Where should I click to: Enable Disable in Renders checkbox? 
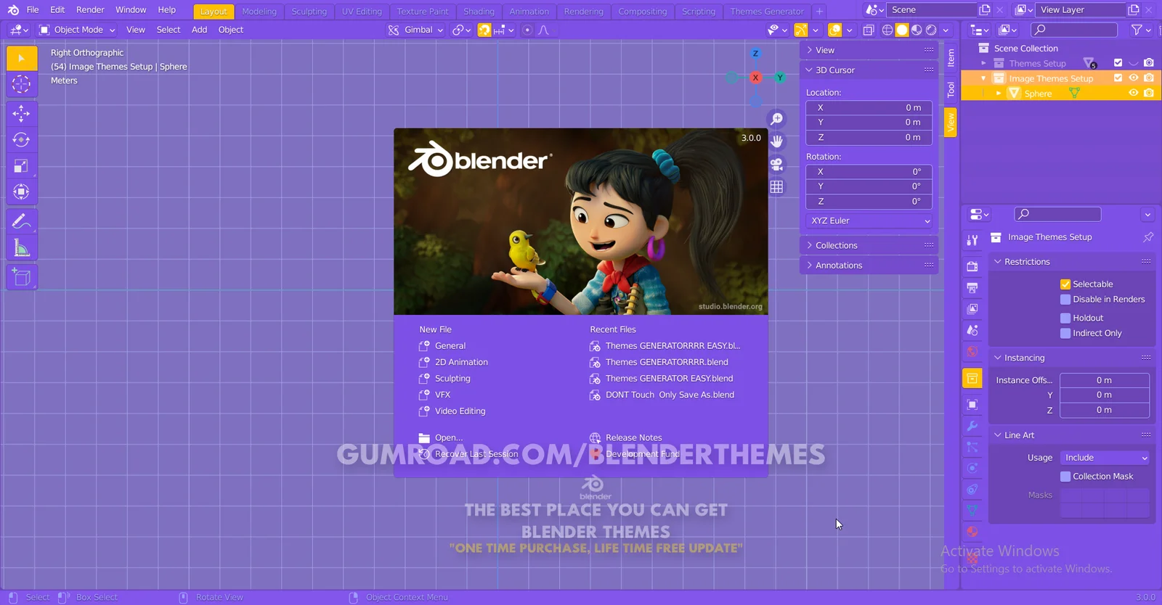click(1065, 300)
